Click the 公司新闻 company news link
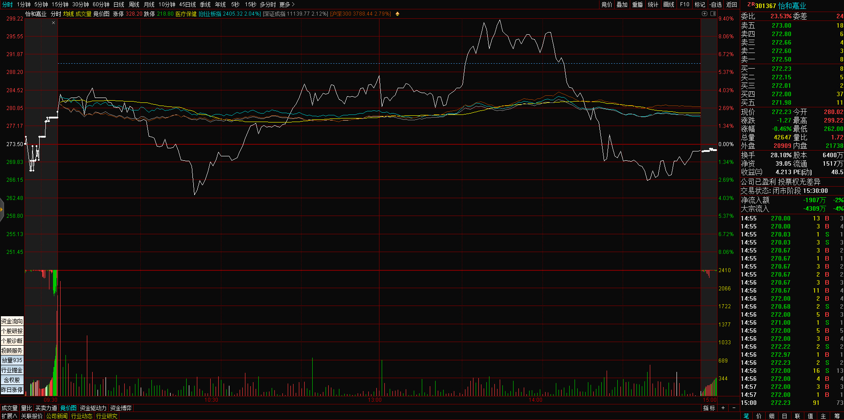The height and width of the screenshot is (420, 844). 57,416
